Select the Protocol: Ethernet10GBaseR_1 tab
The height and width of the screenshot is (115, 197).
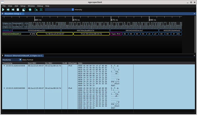[x=24, y=56]
